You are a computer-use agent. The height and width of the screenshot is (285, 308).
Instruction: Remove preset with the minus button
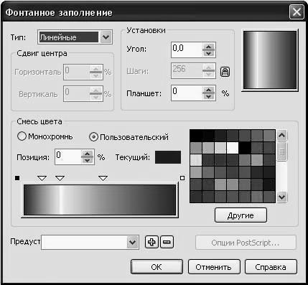pyautogui.click(x=167, y=242)
